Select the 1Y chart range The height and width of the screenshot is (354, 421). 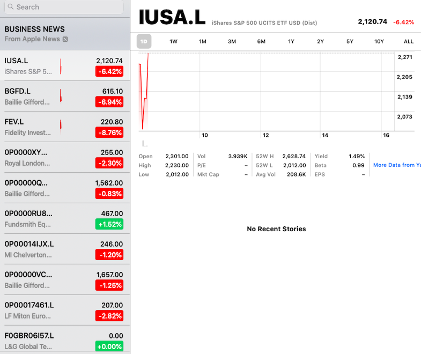pos(291,41)
